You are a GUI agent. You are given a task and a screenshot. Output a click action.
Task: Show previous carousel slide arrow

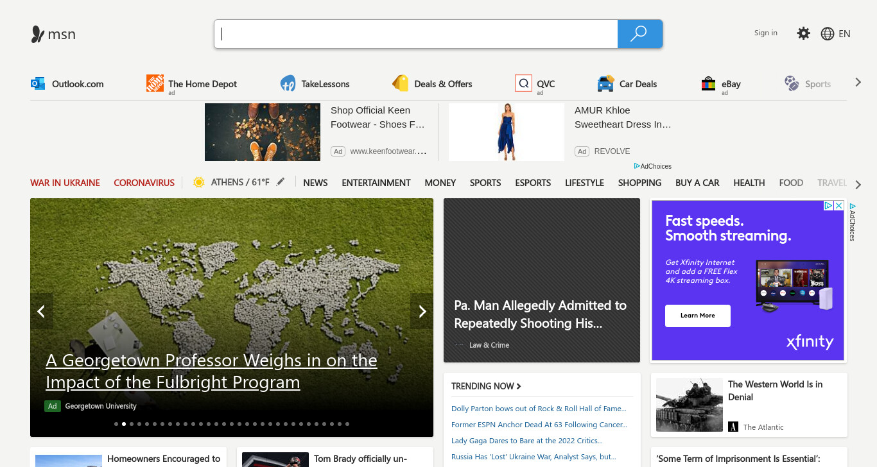pyautogui.click(x=42, y=312)
